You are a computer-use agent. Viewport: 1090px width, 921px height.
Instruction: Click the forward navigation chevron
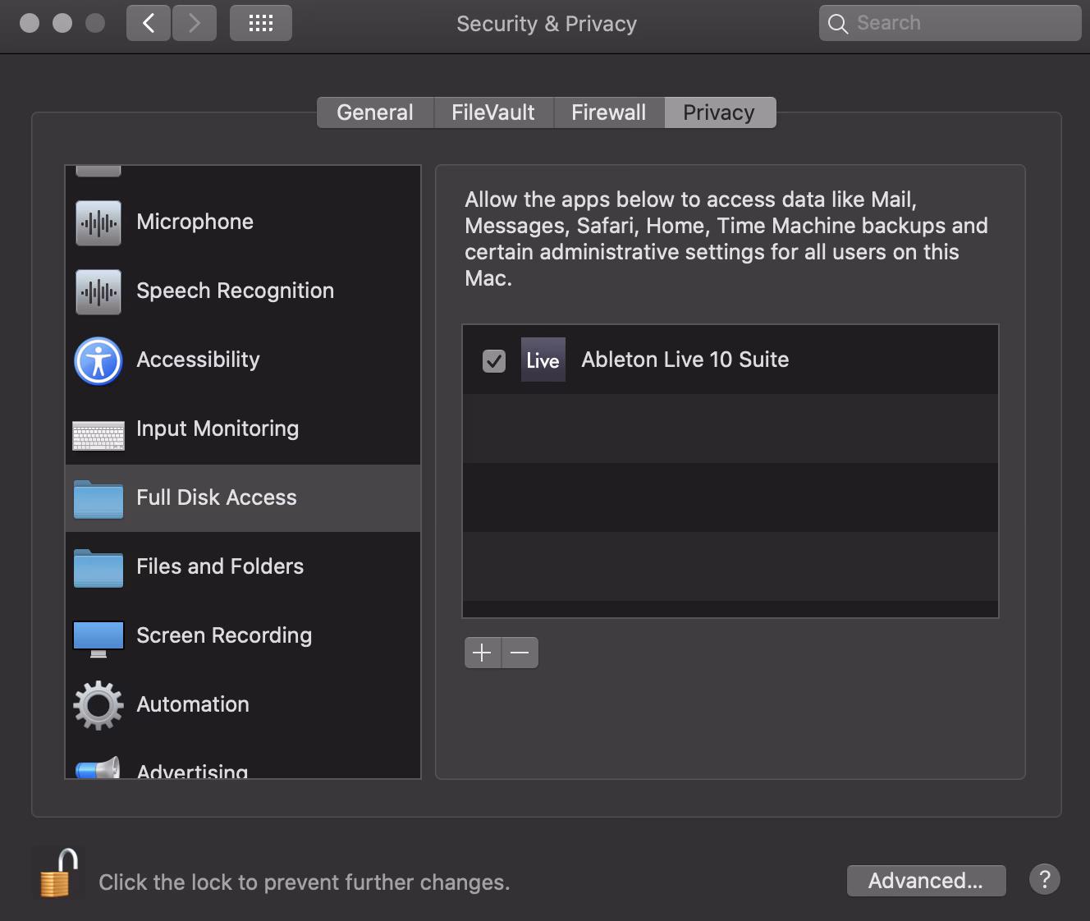click(x=195, y=23)
